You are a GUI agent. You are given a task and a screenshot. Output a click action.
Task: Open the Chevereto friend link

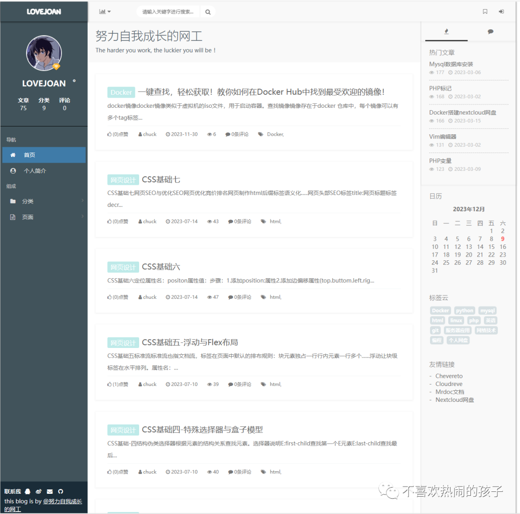tap(449, 375)
